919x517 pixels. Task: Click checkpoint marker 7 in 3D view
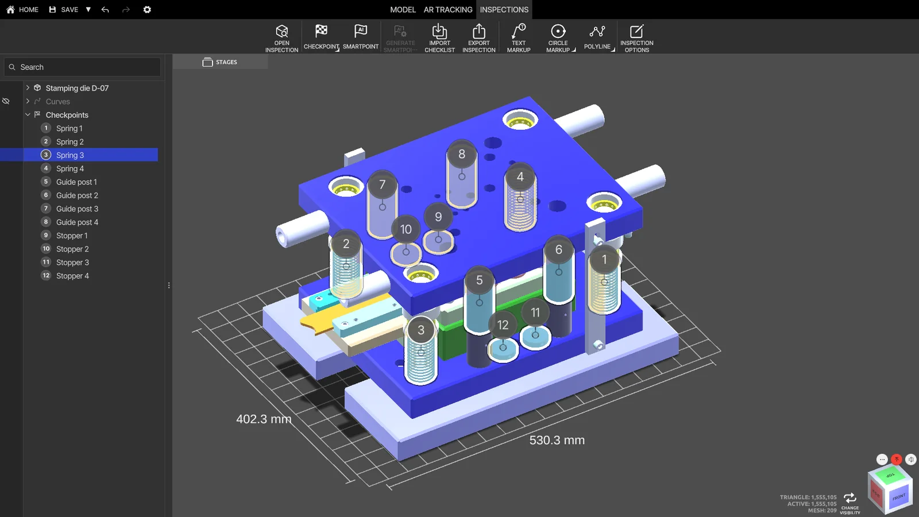pyautogui.click(x=382, y=185)
